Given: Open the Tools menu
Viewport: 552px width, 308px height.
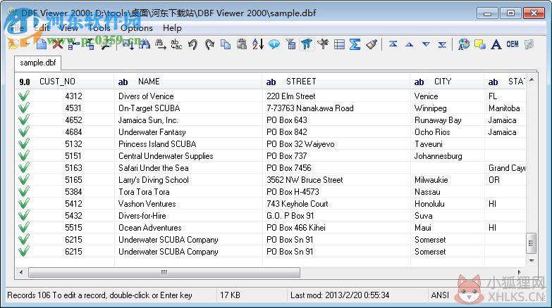Looking at the screenshot, I should [99, 27].
